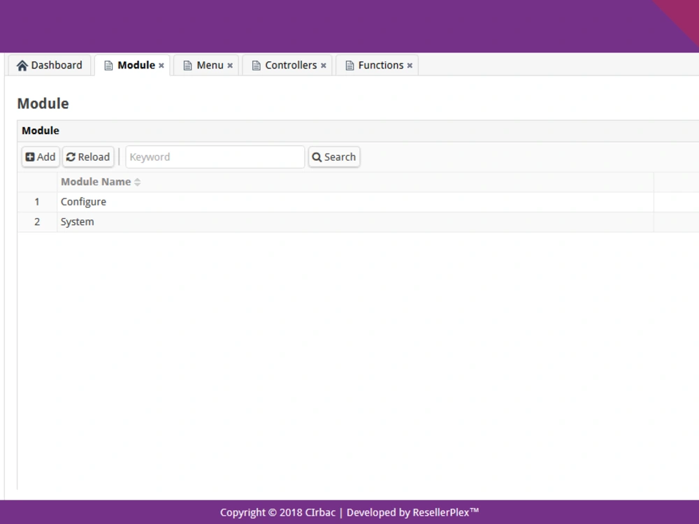Screen dimensions: 699x524
Task: Switch to the Dashboard tab
Action: tap(49, 65)
